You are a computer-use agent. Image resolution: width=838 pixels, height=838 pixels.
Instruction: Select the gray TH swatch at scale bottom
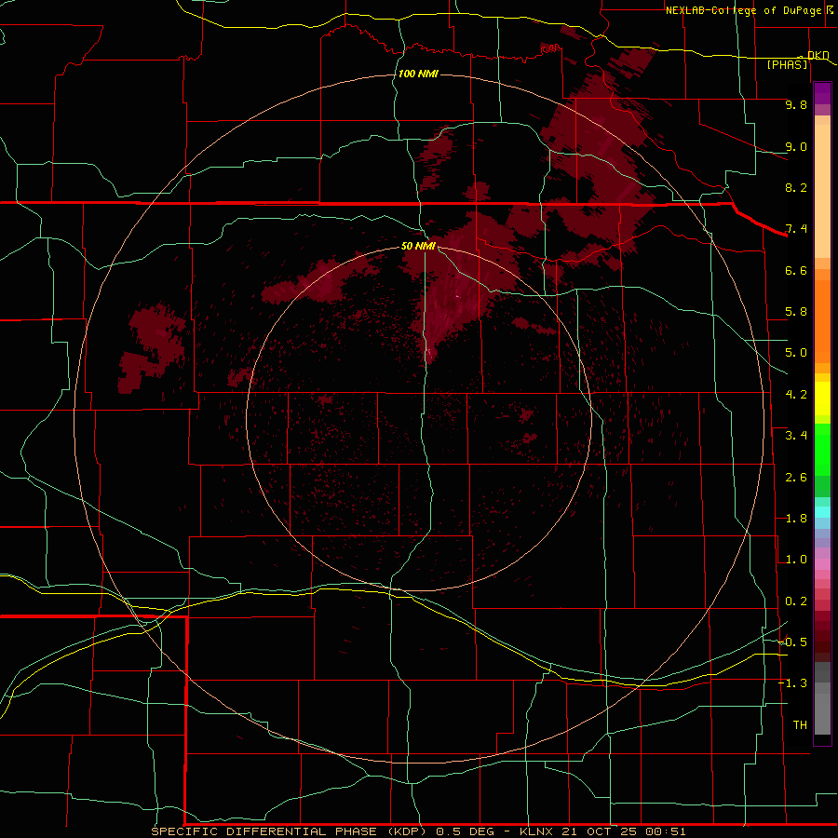(822, 713)
